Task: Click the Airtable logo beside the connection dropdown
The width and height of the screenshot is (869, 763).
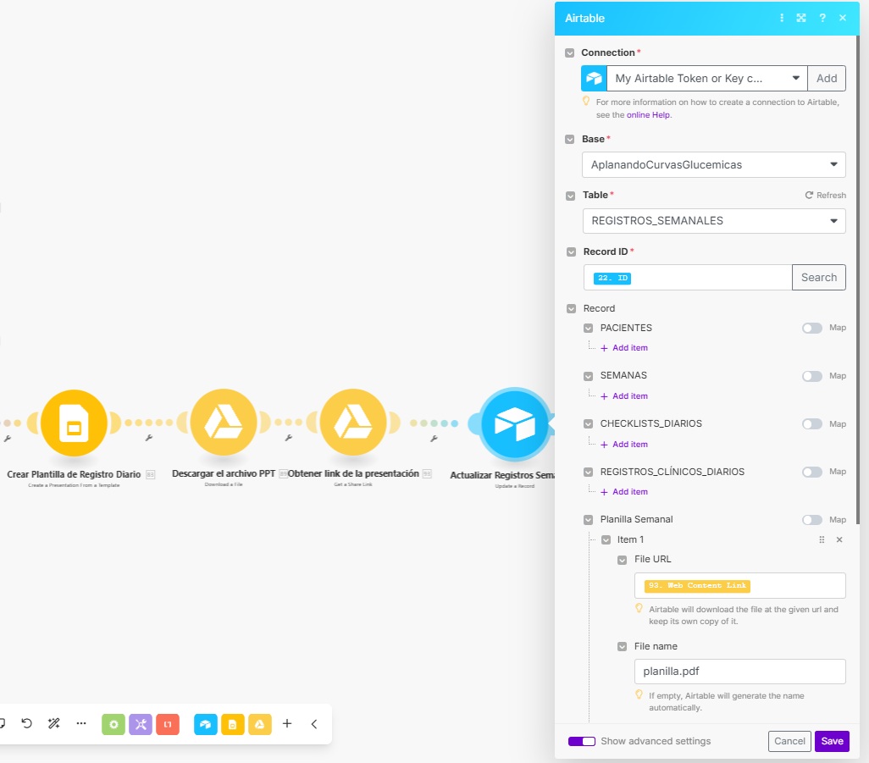Action: click(x=594, y=78)
